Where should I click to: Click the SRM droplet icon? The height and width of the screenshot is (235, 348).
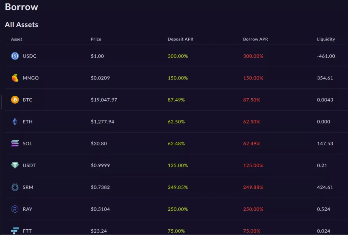15,187
